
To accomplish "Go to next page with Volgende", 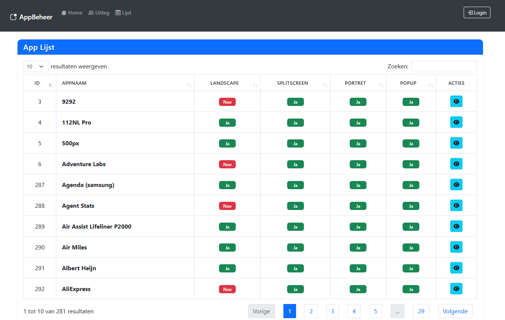I will click(x=455, y=311).
